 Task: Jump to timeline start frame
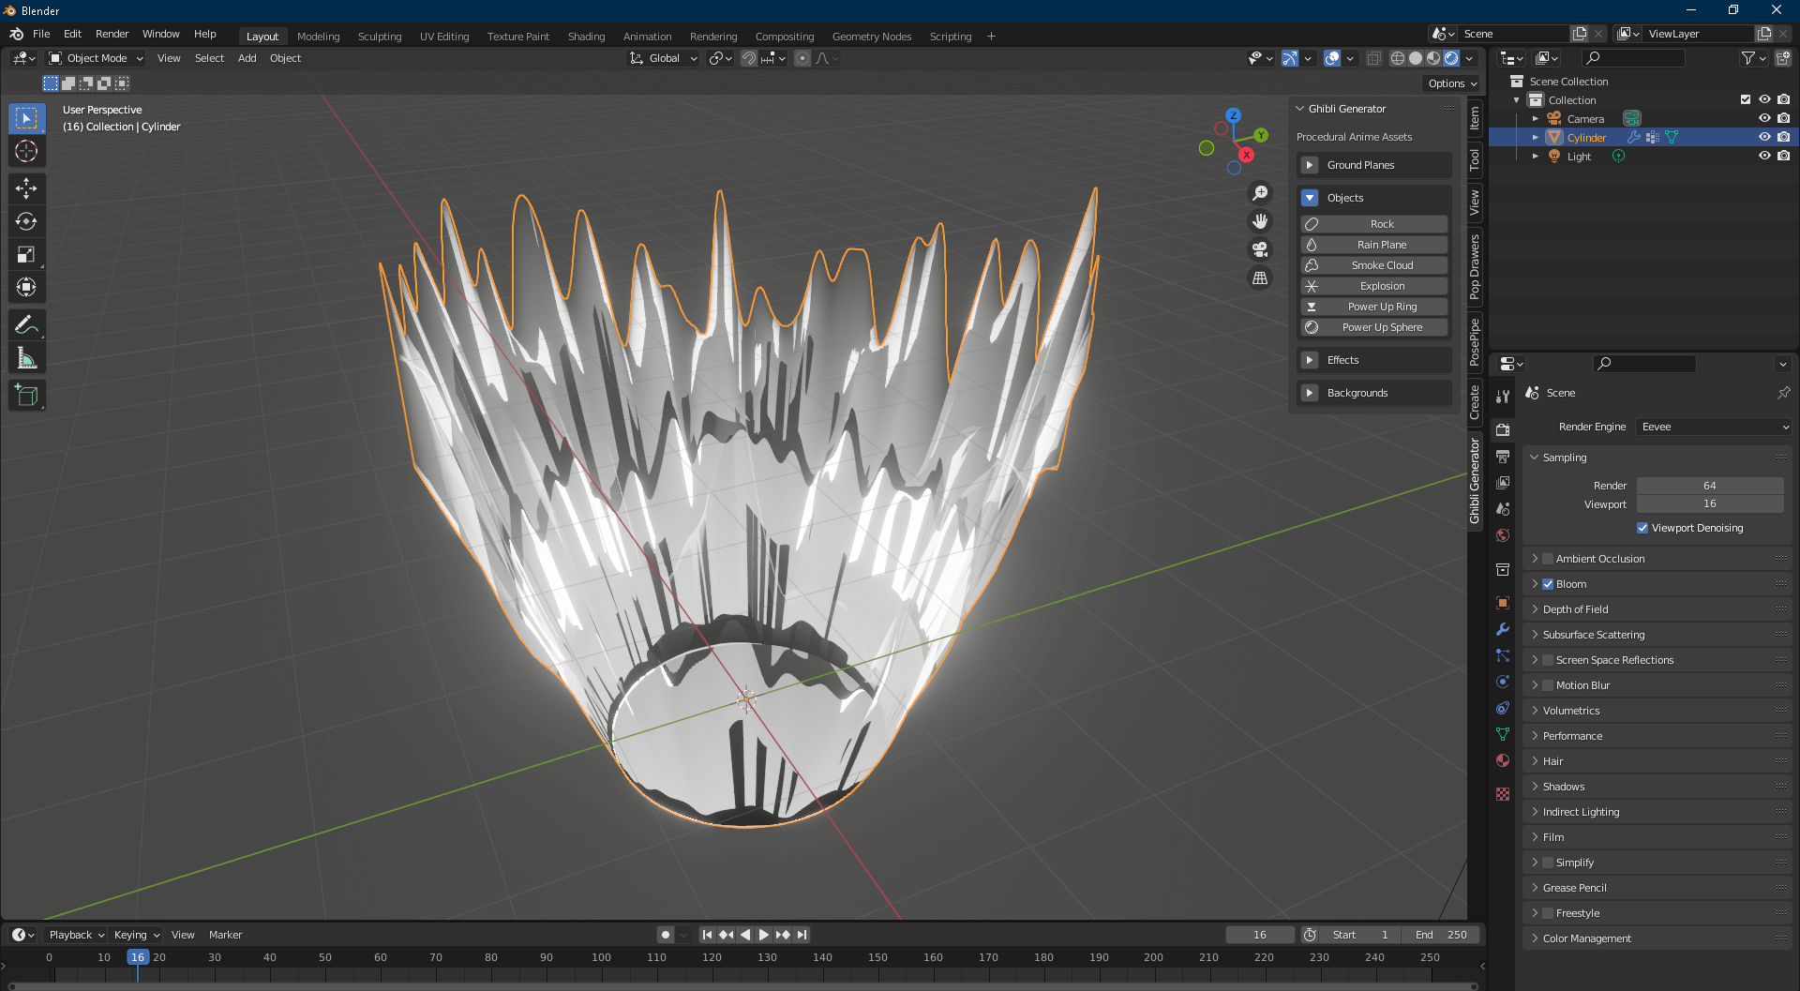(x=707, y=935)
